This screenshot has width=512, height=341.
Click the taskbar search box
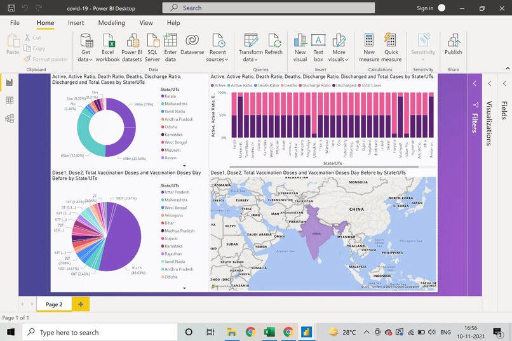[100, 332]
